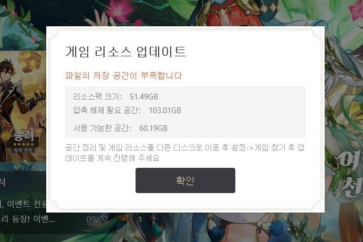
Task: Open the 종려 character banner thumbnail
Action: point(23,106)
